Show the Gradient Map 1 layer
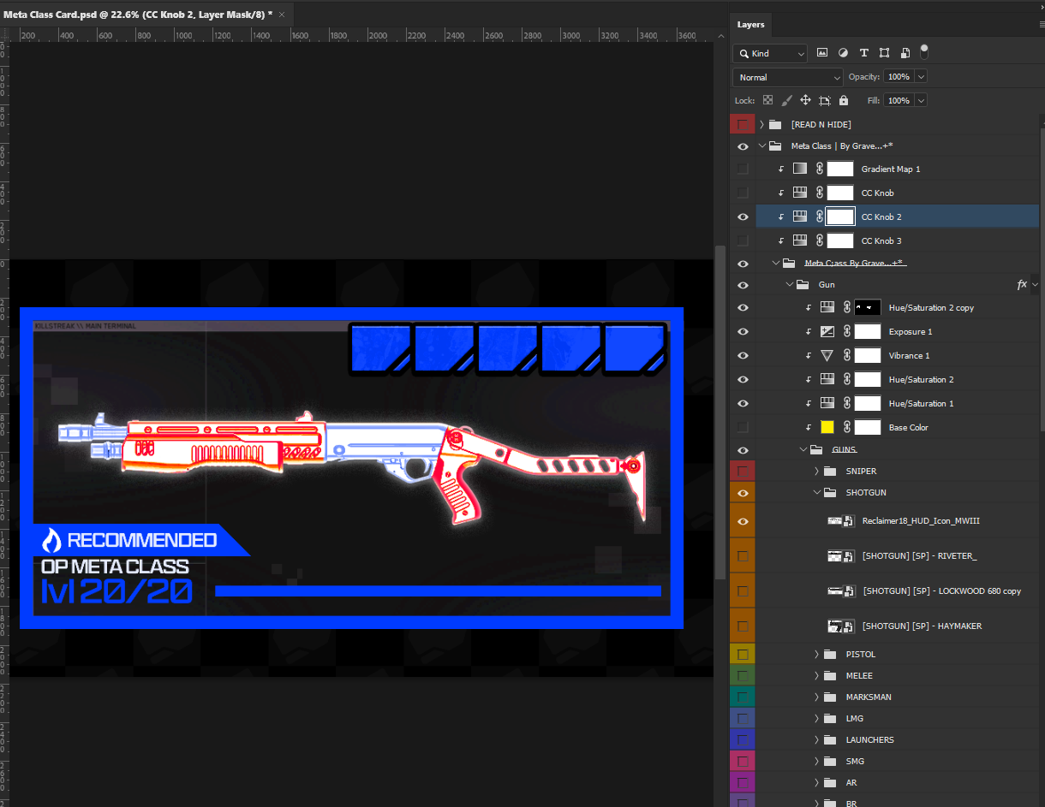 pyautogui.click(x=743, y=169)
